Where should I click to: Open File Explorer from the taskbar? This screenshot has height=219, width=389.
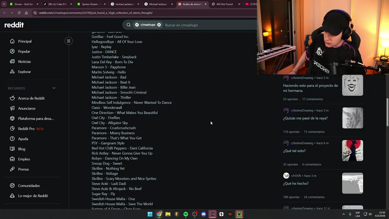click(x=168, y=214)
